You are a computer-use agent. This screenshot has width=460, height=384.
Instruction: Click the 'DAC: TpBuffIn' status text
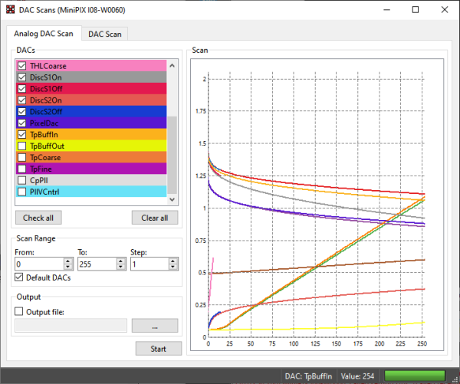pyautogui.click(x=308, y=376)
